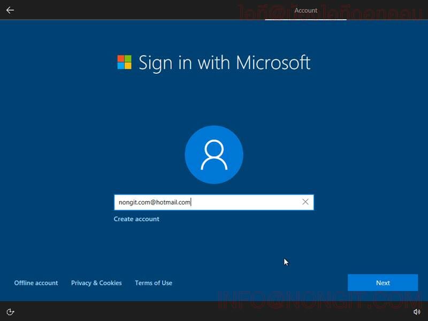Image resolution: width=428 pixels, height=321 pixels.
Task: Click the email address input field
Action: click(x=213, y=202)
